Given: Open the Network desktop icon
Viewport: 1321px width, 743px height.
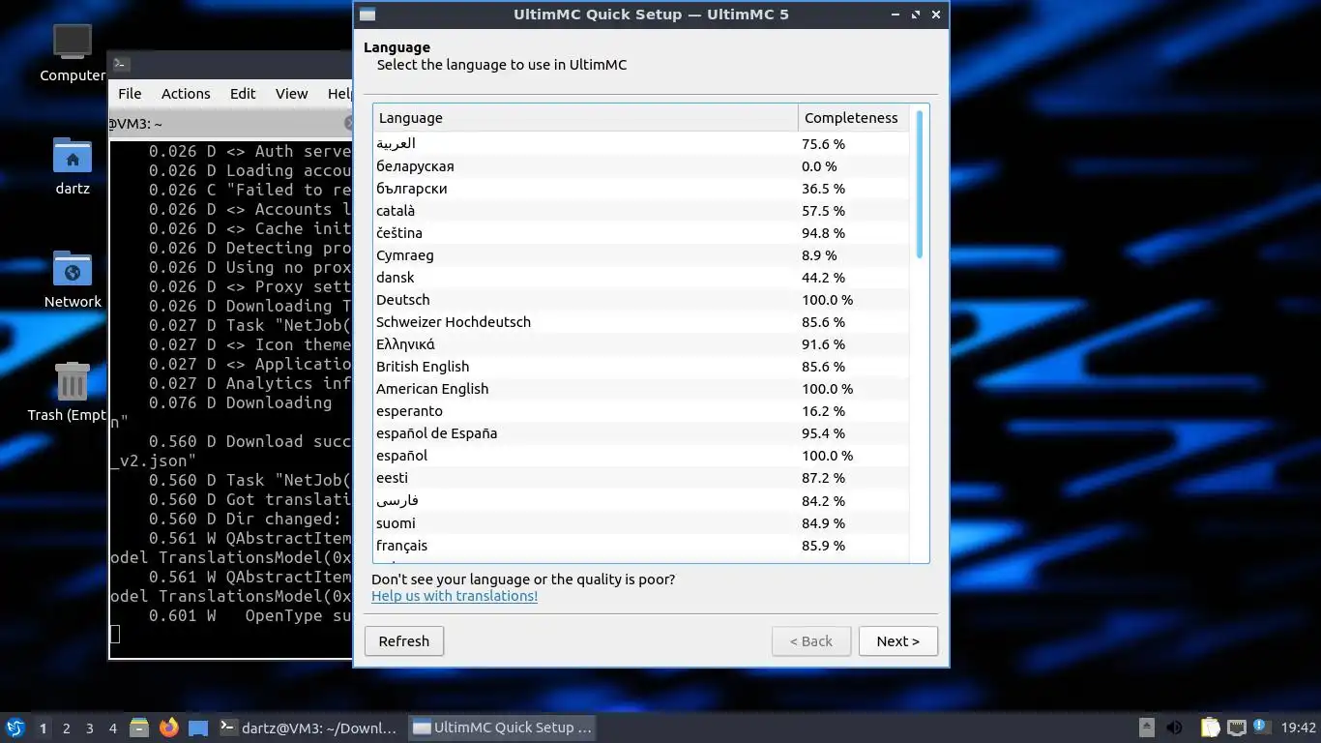Looking at the screenshot, I should (x=73, y=280).
